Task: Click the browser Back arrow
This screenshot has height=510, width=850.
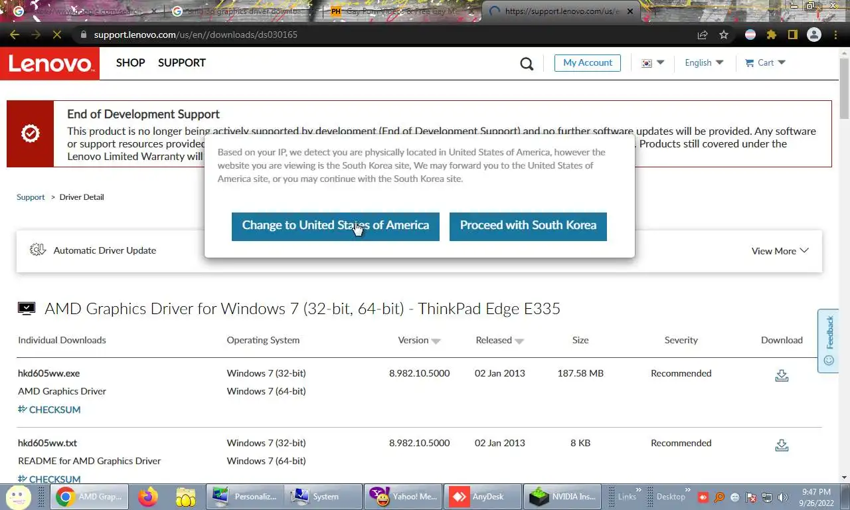Action: coord(15,35)
